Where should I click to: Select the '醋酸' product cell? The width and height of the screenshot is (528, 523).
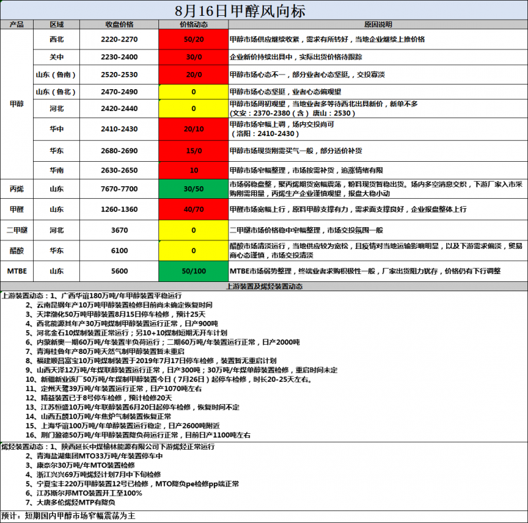point(17,251)
